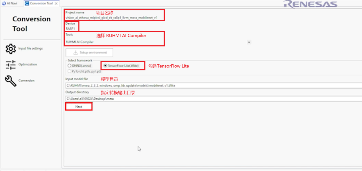Viewport: 362px width, 171px height.
Task: Click the Renesas logo
Action: (x=310, y=4)
